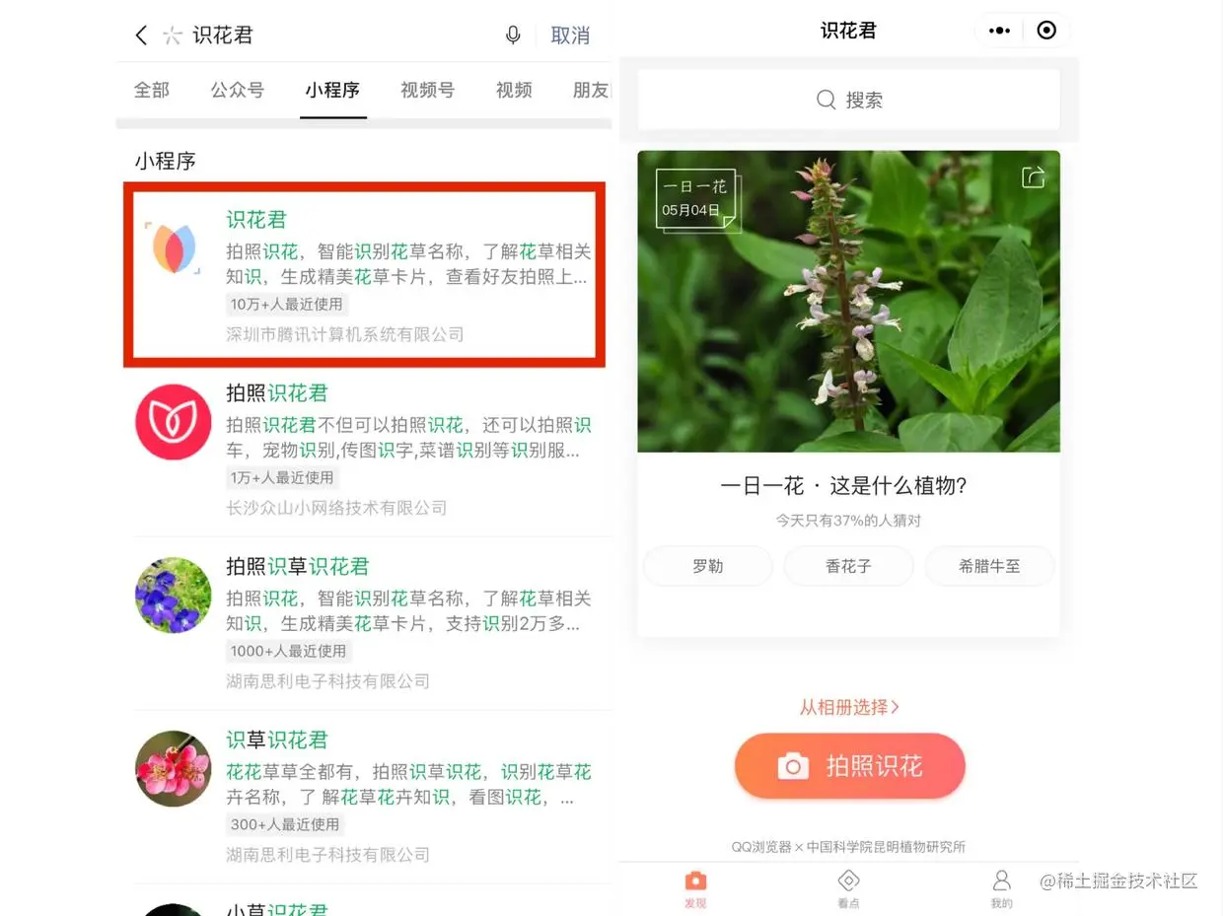
Task: Switch to the 公众号 tab
Action: [238, 90]
